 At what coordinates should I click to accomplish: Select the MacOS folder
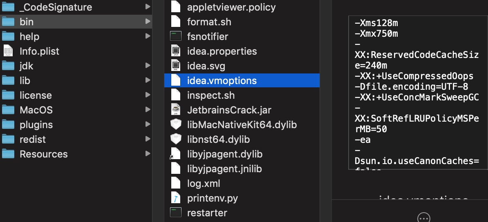pyautogui.click(x=76, y=110)
